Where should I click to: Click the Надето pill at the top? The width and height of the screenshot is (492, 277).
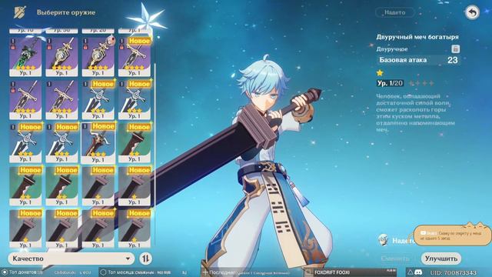point(395,12)
